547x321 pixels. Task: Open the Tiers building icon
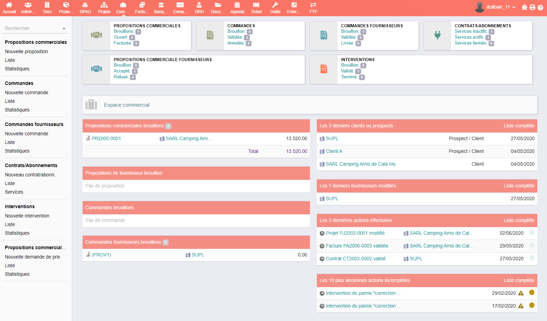47,5
